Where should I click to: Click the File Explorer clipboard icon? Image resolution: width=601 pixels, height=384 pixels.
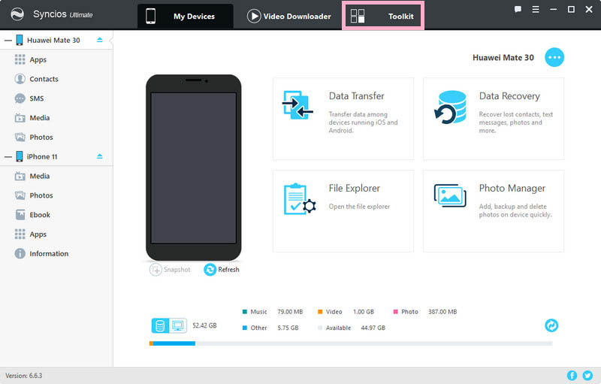pos(300,199)
